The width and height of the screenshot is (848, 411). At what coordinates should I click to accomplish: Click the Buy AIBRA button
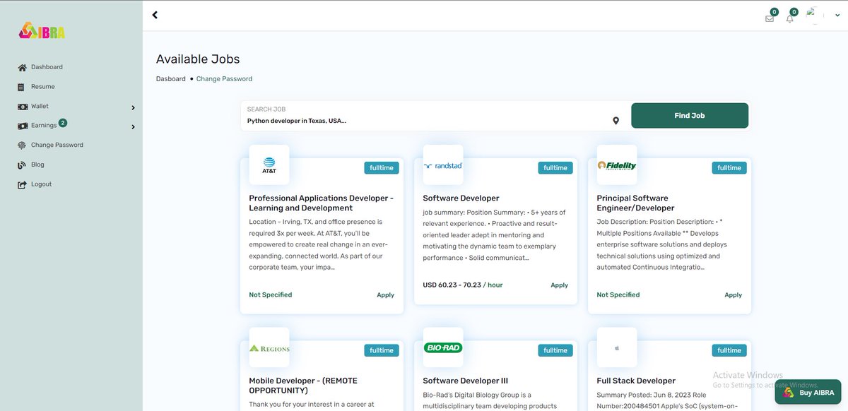[x=808, y=393]
